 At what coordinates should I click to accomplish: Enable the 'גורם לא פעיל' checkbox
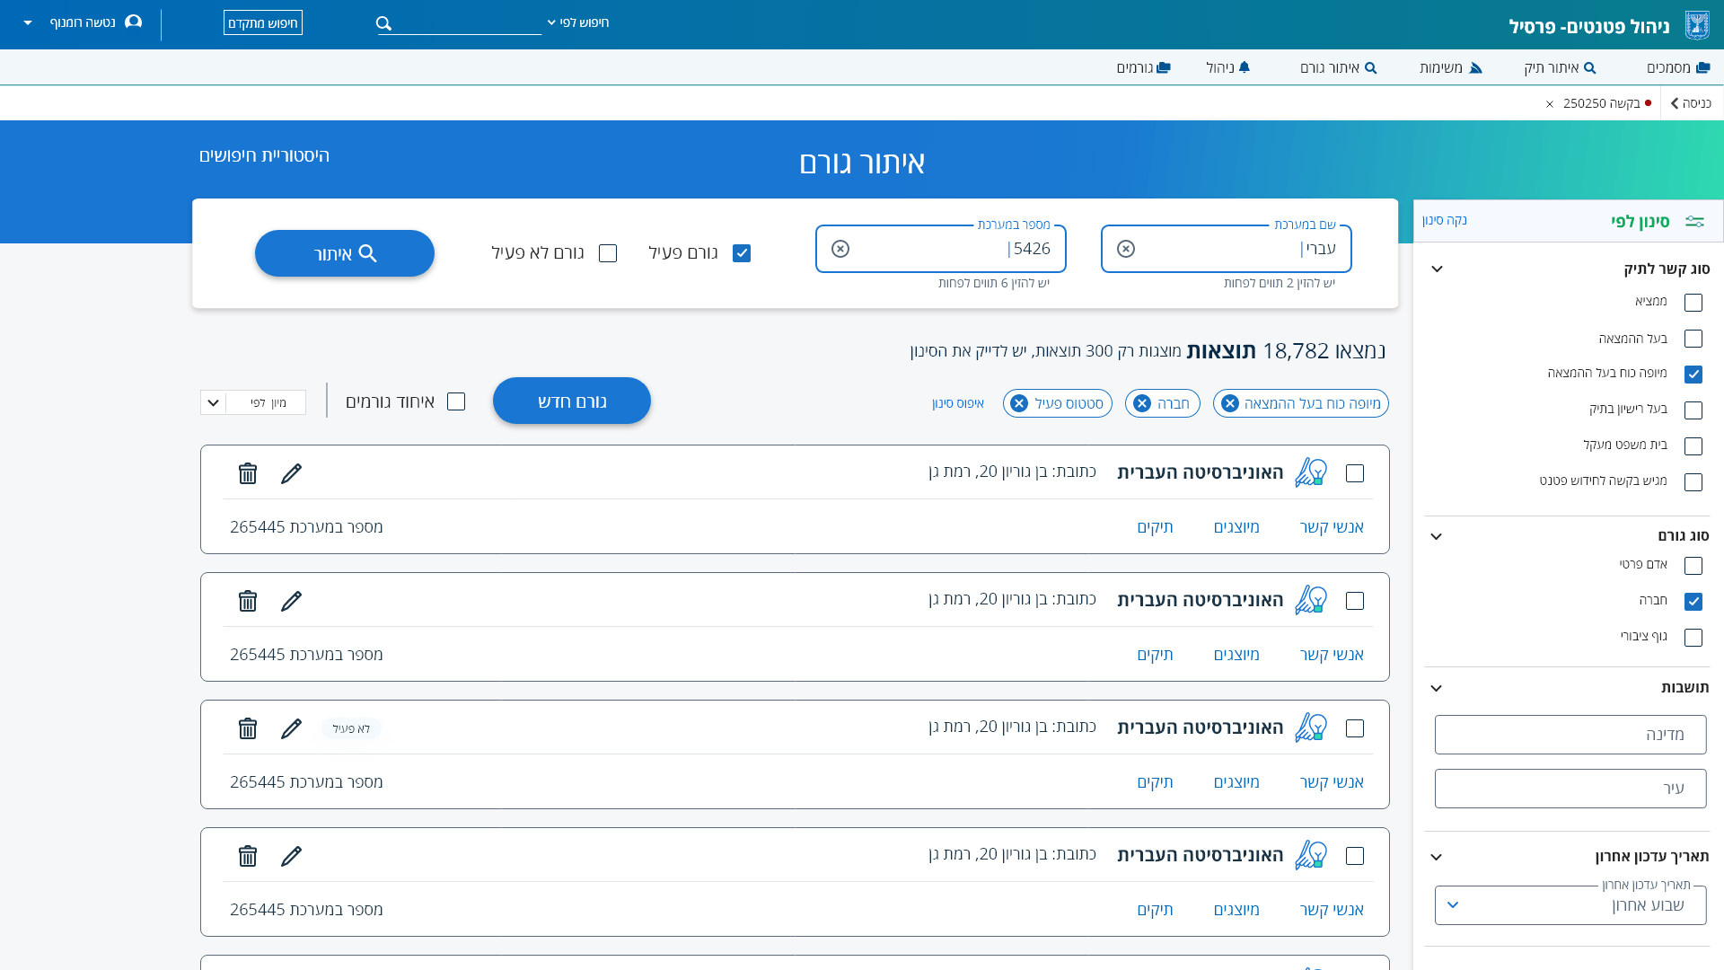(608, 253)
